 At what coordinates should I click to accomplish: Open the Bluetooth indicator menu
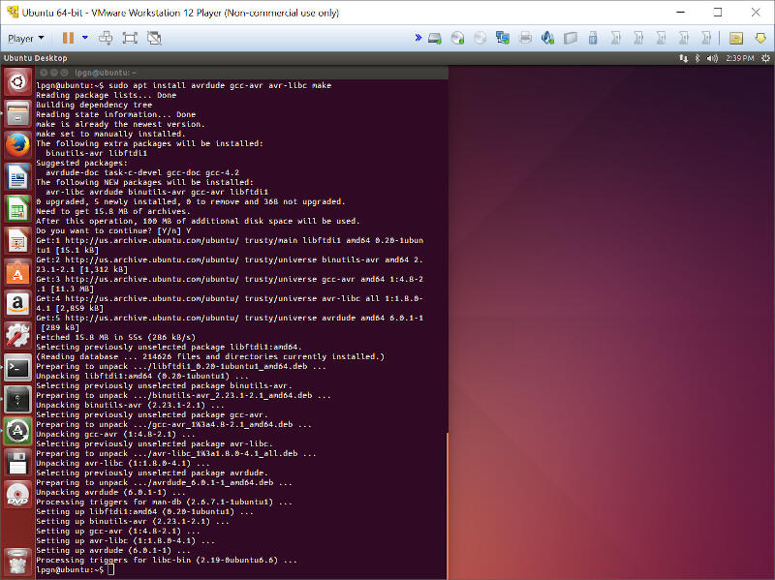tap(697, 58)
